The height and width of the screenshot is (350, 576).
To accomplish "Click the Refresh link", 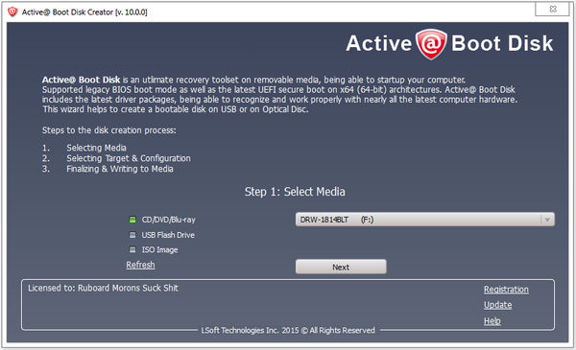I will click(140, 265).
